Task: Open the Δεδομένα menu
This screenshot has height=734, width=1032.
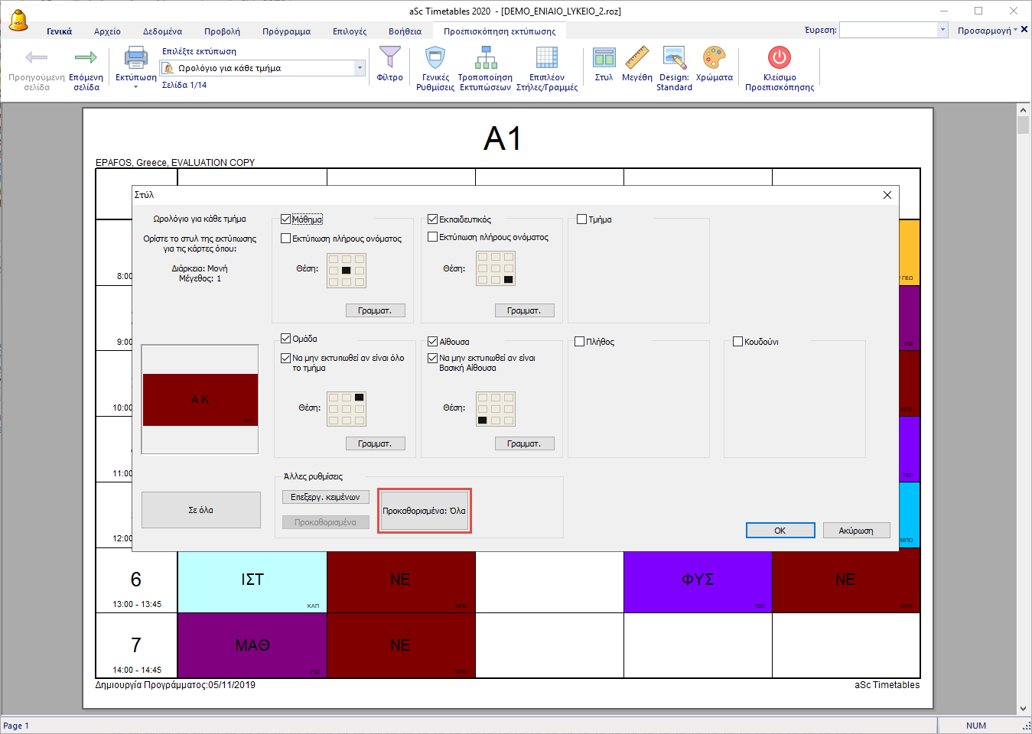Action: click(162, 31)
